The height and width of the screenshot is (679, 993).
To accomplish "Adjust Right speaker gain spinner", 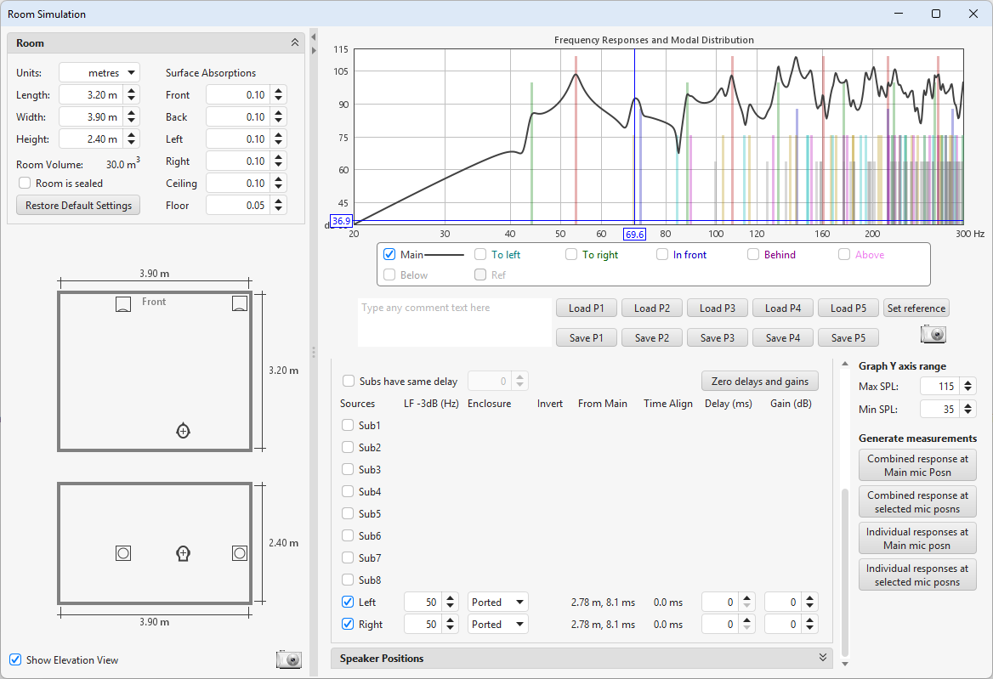I will point(809,625).
